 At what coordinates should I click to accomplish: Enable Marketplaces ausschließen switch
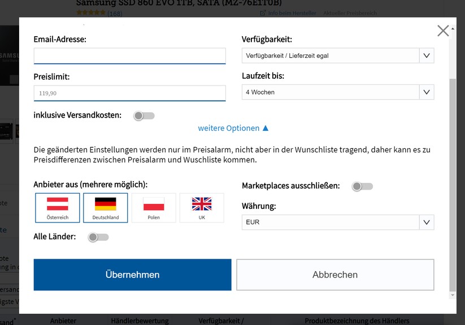click(x=362, y=186)
